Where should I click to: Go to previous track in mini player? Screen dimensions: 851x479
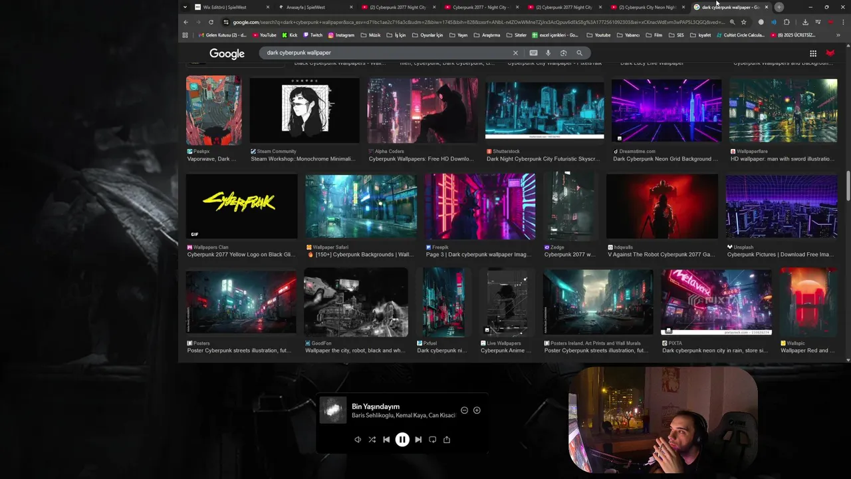(386, 439)
